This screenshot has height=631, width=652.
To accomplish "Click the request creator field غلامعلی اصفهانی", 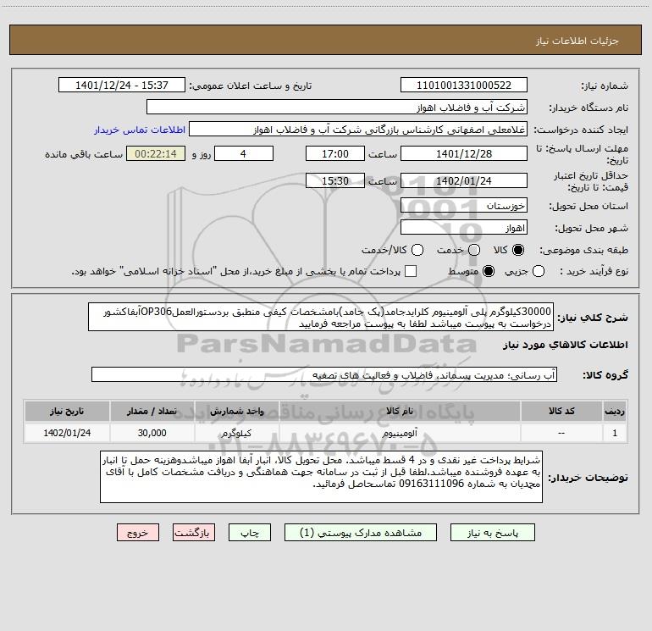I will (358, 129).
